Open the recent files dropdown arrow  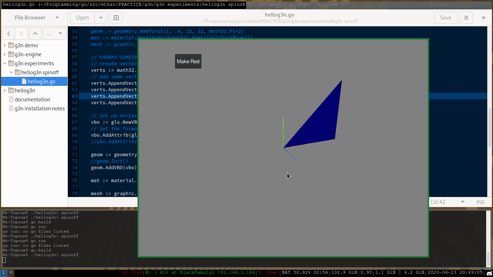point(101,18)
